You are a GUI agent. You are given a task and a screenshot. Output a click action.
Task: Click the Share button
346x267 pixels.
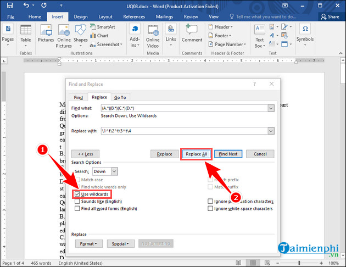coord(330,17)
